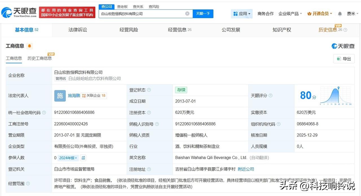Switch to the 公司发展 tab
Viewport: 361px width, 196px height.
pos(231,30)
